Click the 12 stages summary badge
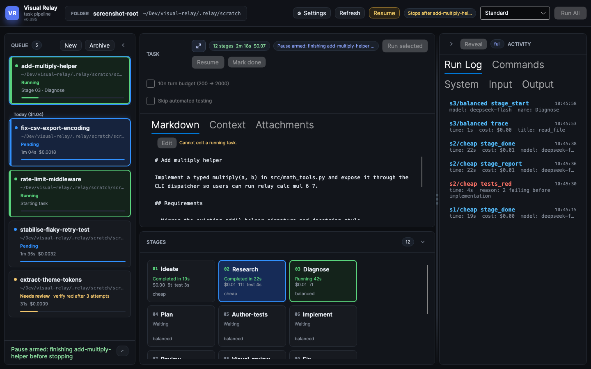 point(239,46)
